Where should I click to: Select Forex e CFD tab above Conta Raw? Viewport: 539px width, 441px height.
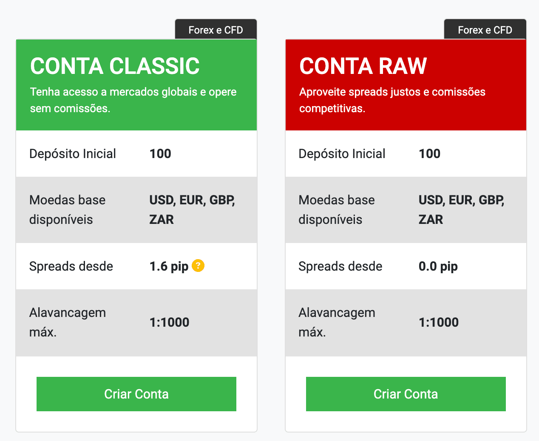pos(485,30)
